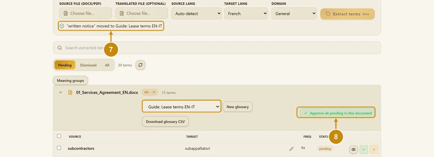Viewport: 434px width, 157px height.
Task: Approve the subcontractors term with green check
Action: coord(364,149)
